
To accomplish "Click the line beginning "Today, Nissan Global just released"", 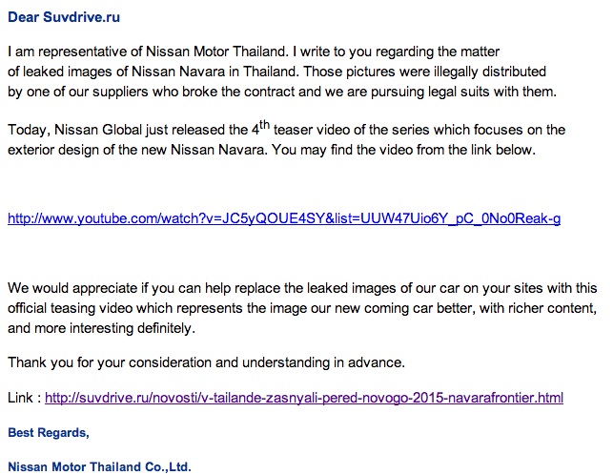I will coord(287,128).
